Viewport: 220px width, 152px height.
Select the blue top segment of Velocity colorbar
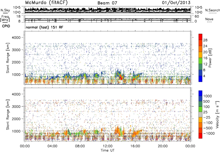[200, 93]
